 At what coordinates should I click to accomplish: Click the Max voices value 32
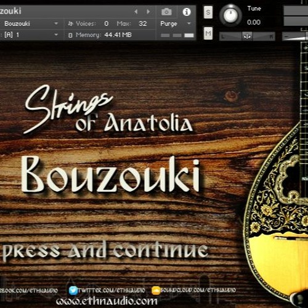[x=142, y=23]
